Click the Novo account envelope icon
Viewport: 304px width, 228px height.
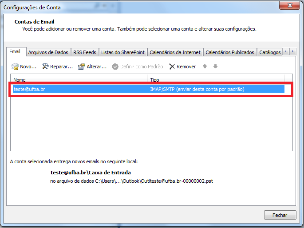coord(15,67)
